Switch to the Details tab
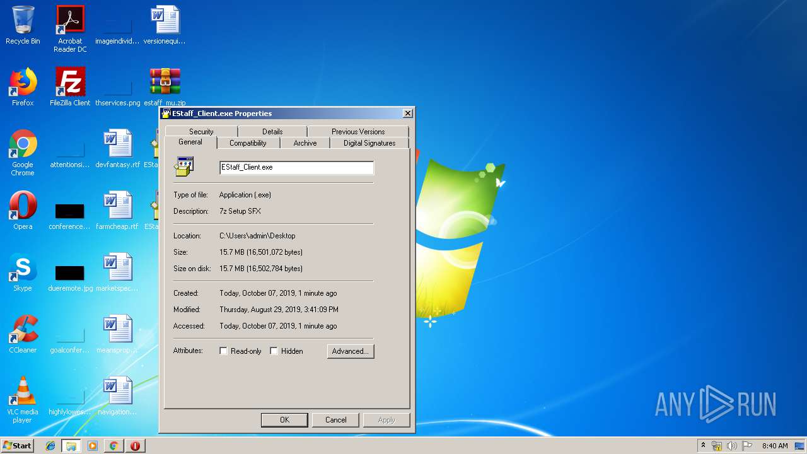 pyautogui.click(x=272, y=131)
